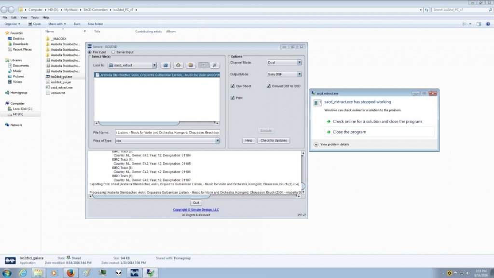Screen dimensions: 494x278
Task: Click the Create New Folder icon
Action: point(190,65)
